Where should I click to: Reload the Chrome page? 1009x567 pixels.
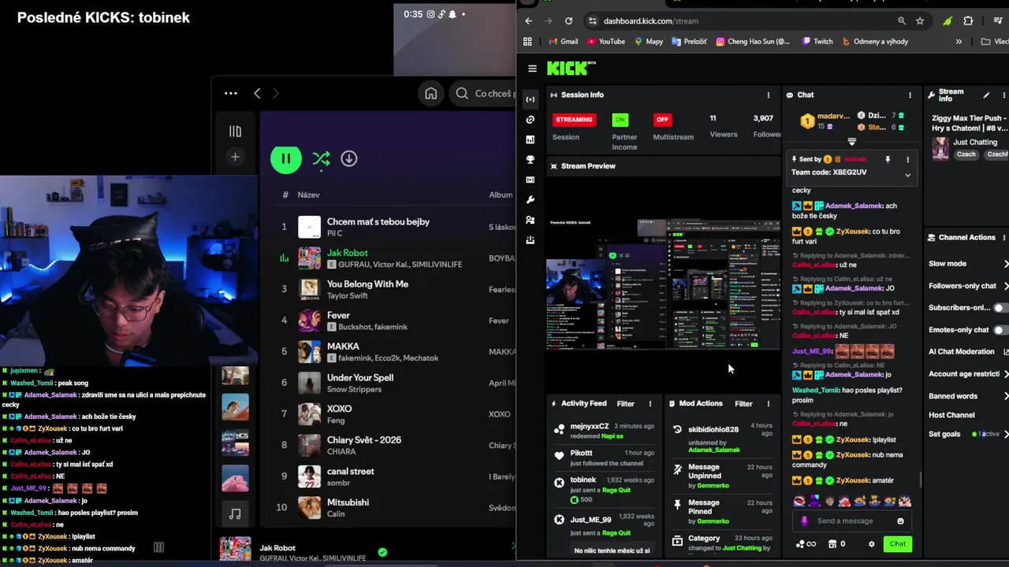[569, 21]
